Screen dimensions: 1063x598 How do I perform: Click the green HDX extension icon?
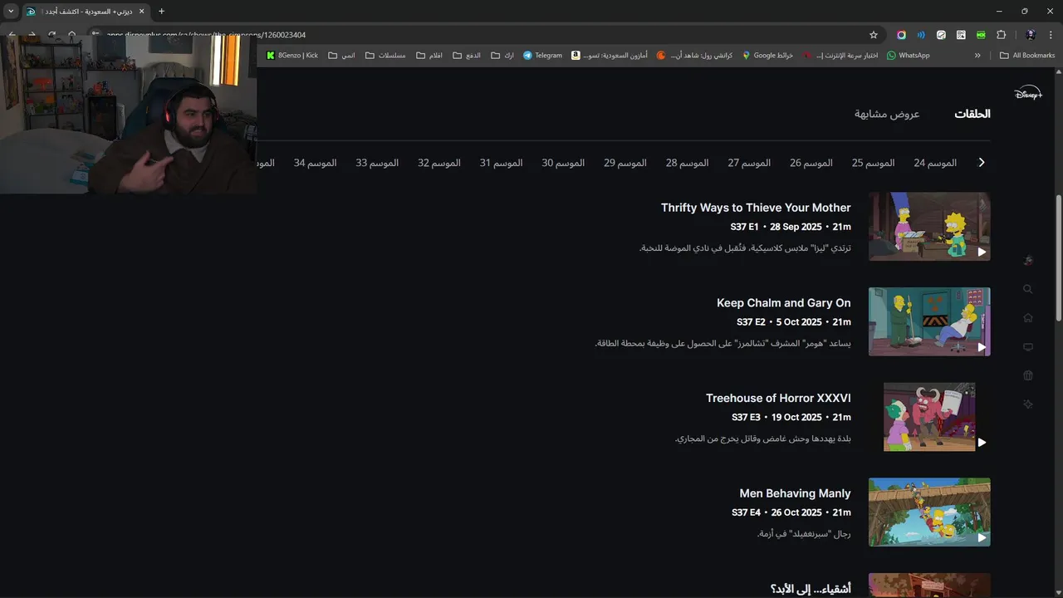(981, 35)
